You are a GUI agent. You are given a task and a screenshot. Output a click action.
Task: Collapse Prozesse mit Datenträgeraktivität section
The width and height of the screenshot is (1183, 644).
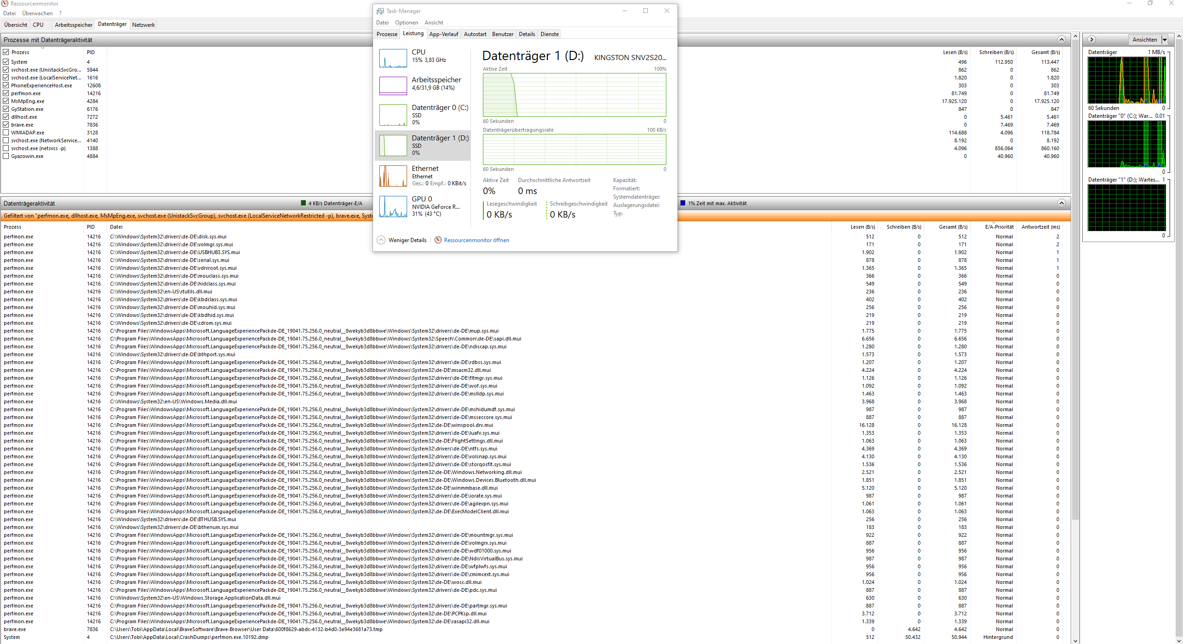click(x=1061, y=40)
